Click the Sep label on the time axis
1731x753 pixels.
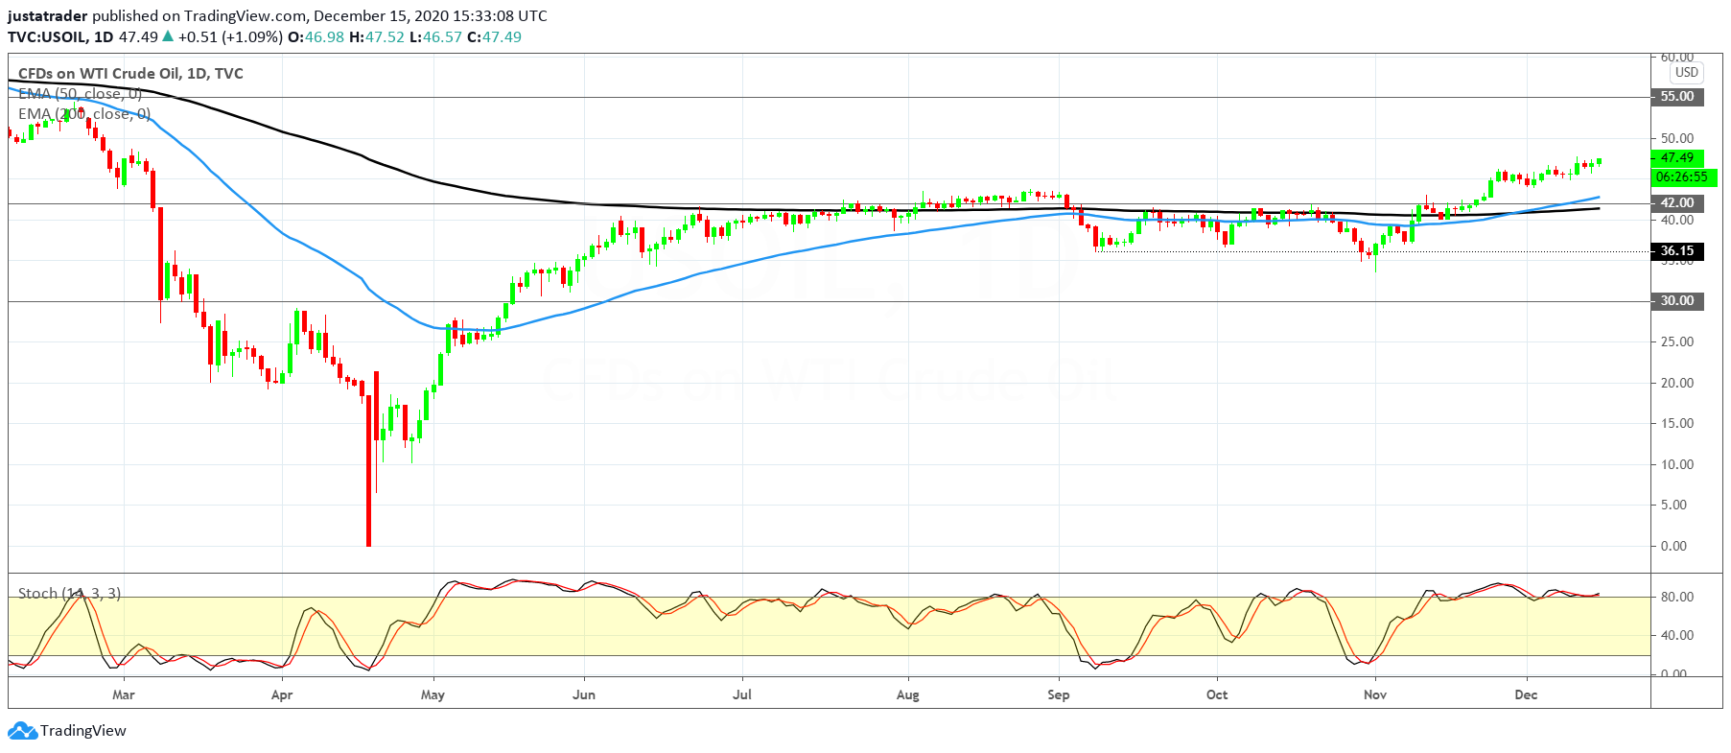coord(1059,695)
